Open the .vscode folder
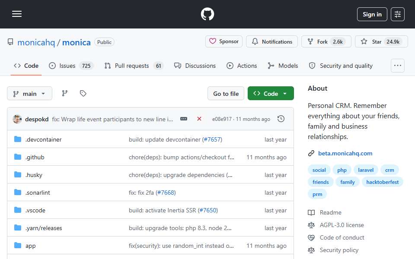Viewport: 415px width, 259px height. 35,210
